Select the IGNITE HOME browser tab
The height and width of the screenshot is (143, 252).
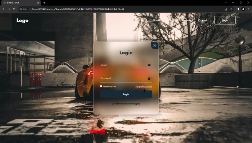tap(20, 3)
